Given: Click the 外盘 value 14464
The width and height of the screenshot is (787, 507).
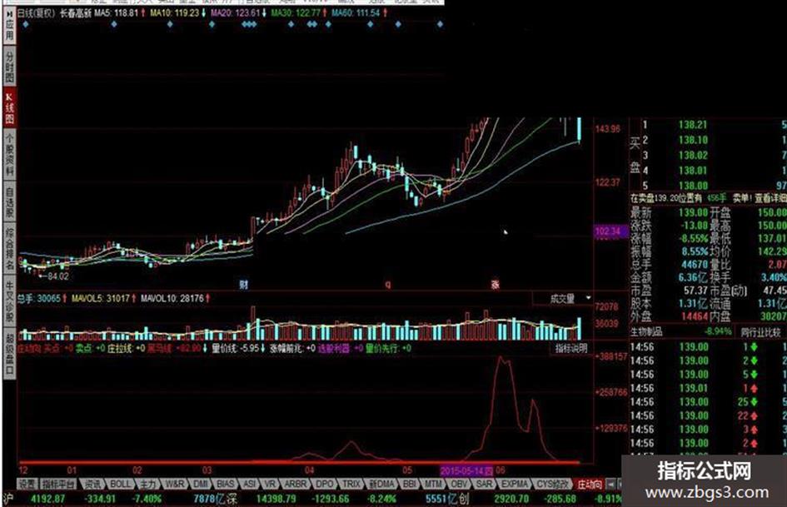Looking at the screenshot, I should point(695,316).
